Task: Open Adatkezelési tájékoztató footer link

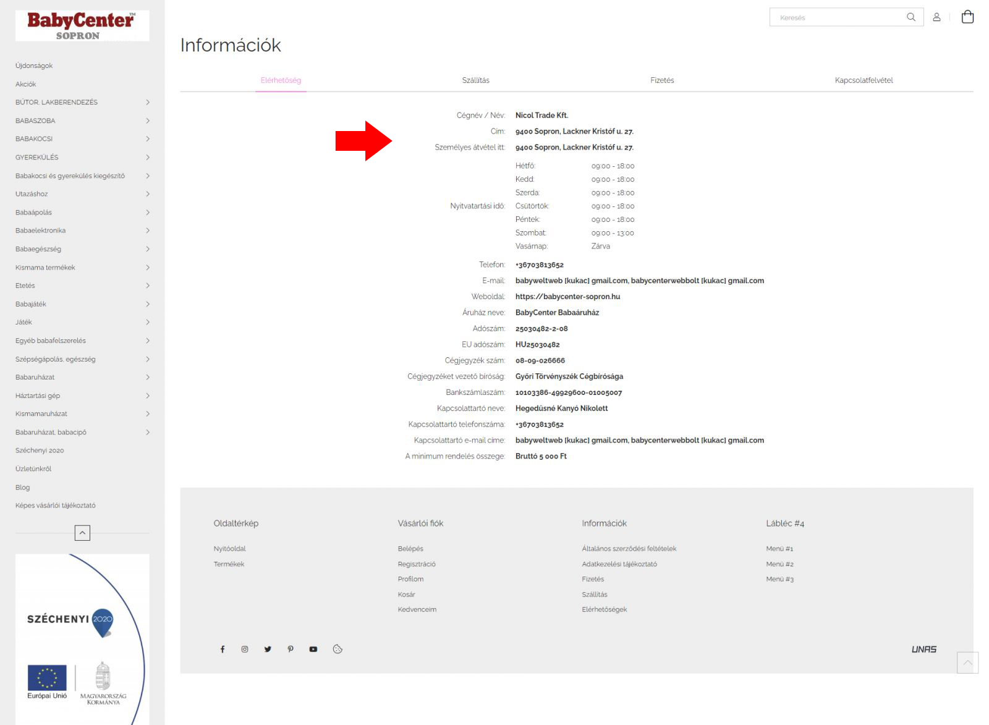Action: coord(619,564)
